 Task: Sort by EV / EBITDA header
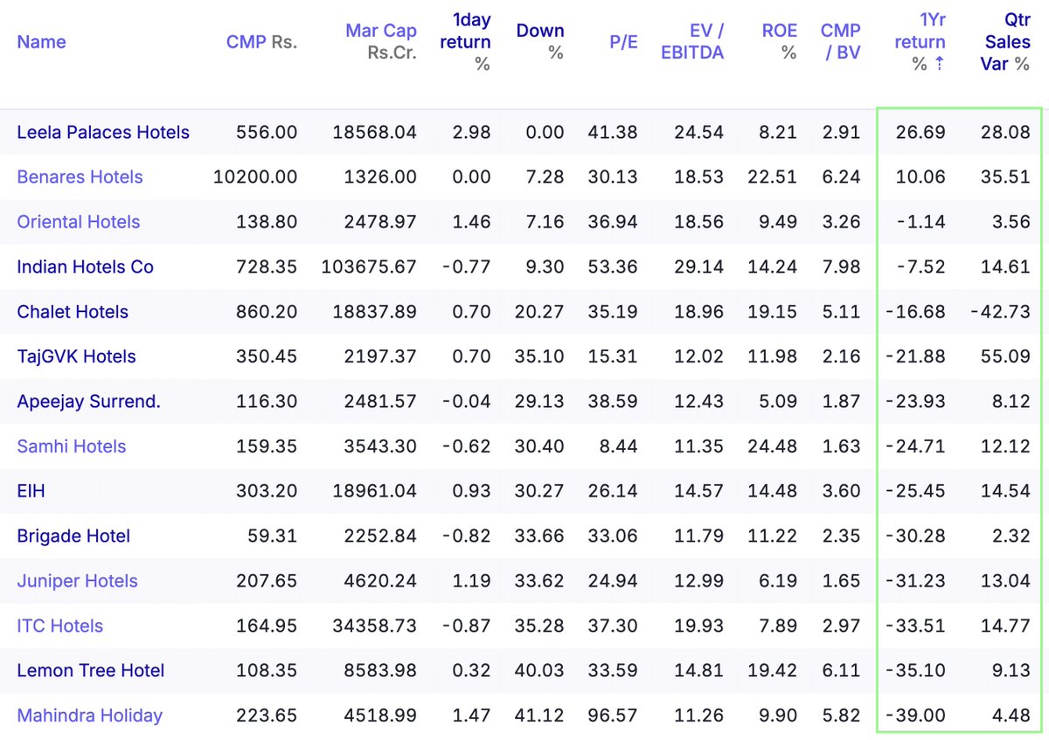pos(692,42)
